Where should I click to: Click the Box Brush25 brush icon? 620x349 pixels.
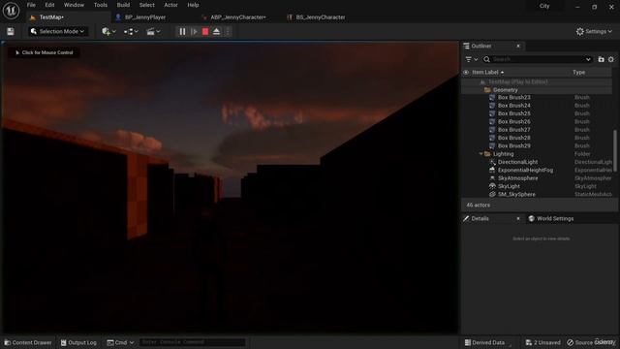pyautogui.click(x=492, y=113)
